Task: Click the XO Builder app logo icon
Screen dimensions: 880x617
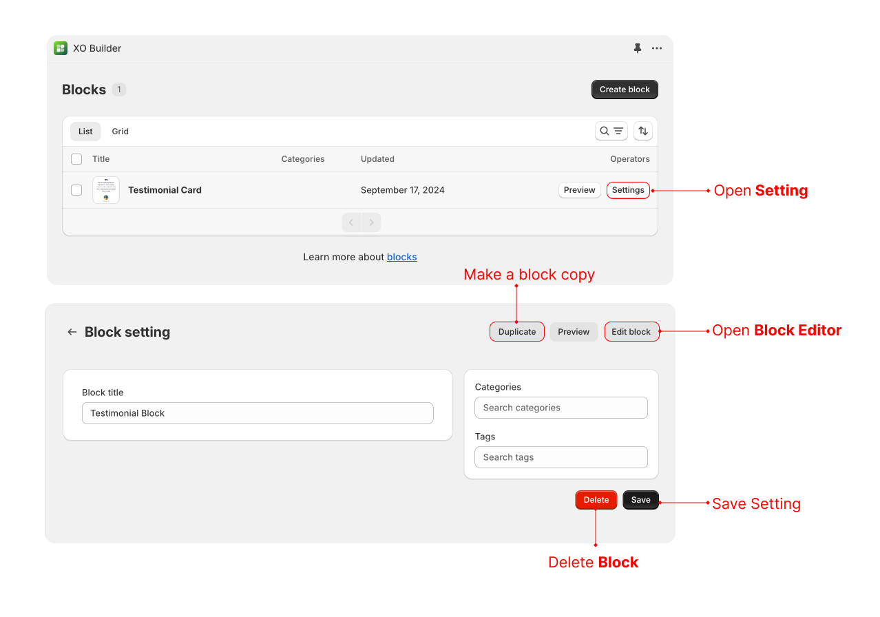Action: pos(61,48)
